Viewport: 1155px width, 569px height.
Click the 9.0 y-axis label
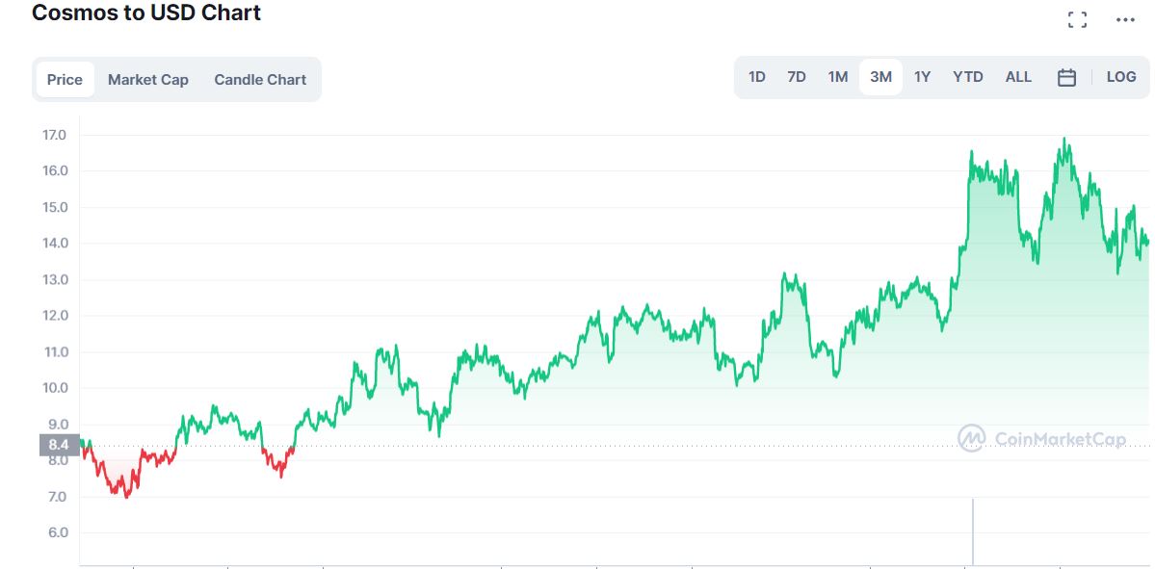(x=58, y=424)
